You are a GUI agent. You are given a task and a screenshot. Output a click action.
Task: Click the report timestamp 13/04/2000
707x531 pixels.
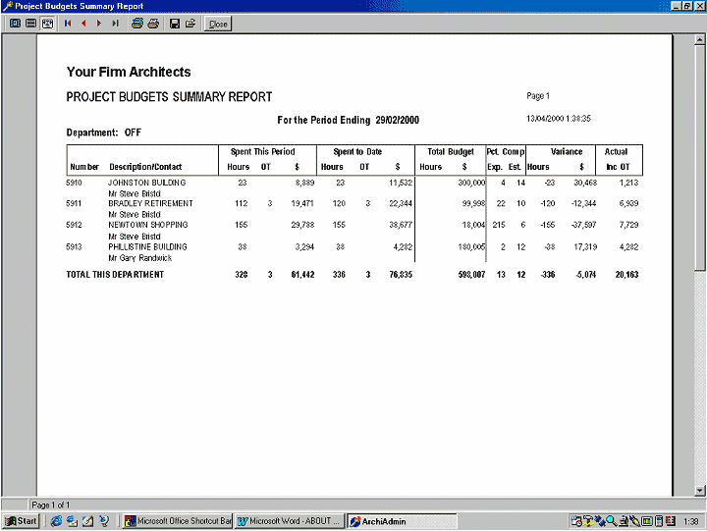559,119
